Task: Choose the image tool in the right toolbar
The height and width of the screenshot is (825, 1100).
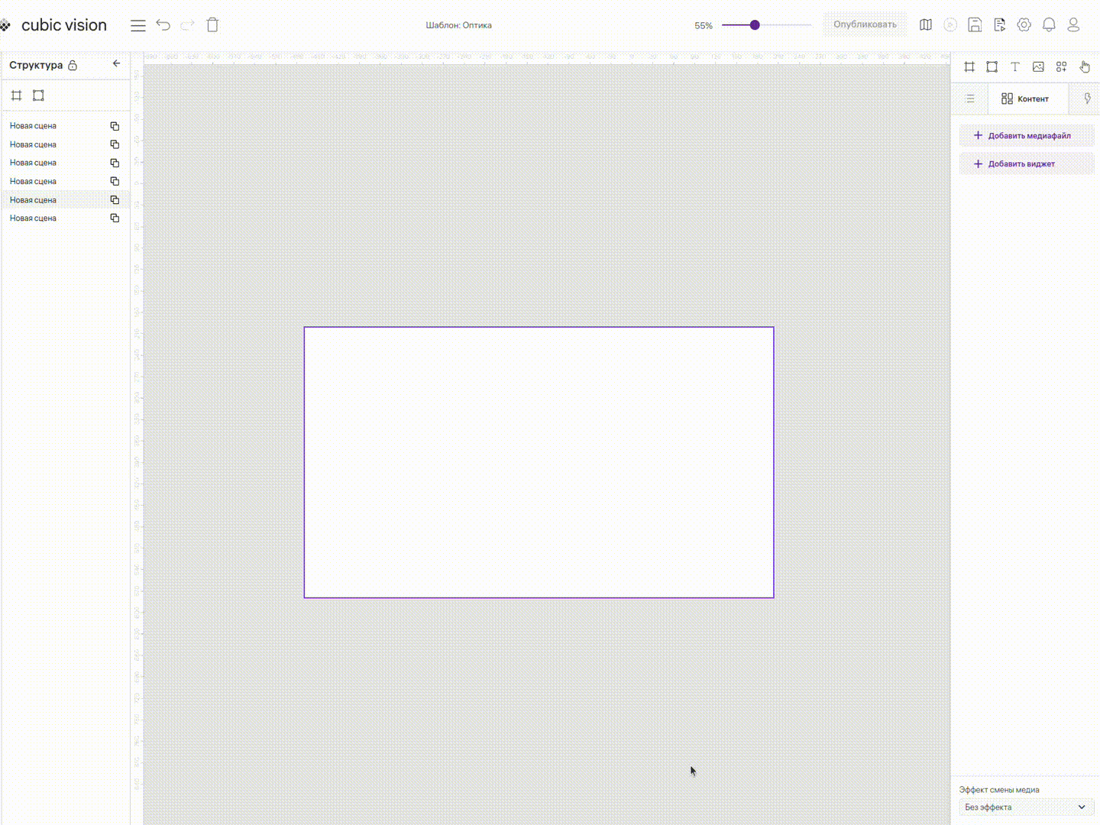Action: pyautogui.click(x=1038, y=67)
